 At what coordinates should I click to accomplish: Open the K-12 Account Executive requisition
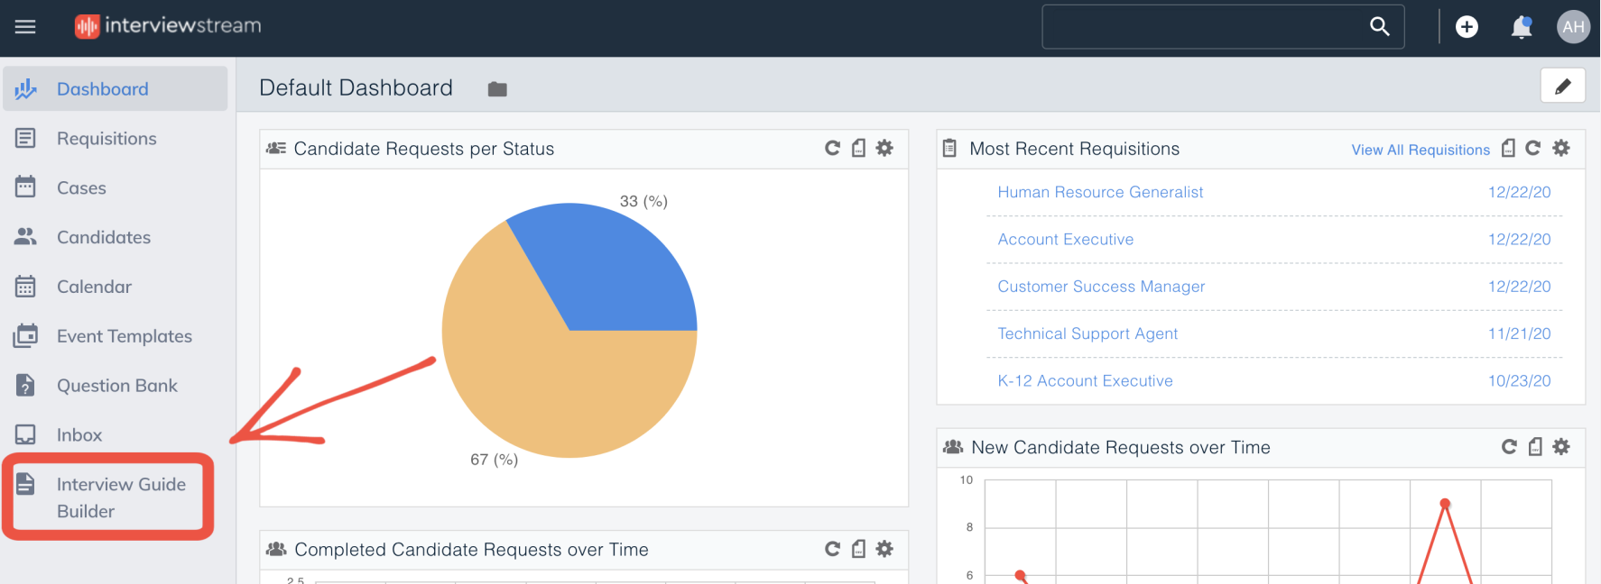click(1085, 380)
